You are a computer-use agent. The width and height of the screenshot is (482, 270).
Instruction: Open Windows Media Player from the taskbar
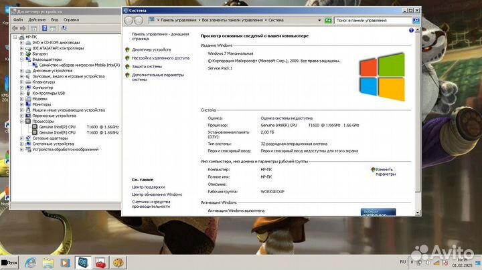pos(65,263)
